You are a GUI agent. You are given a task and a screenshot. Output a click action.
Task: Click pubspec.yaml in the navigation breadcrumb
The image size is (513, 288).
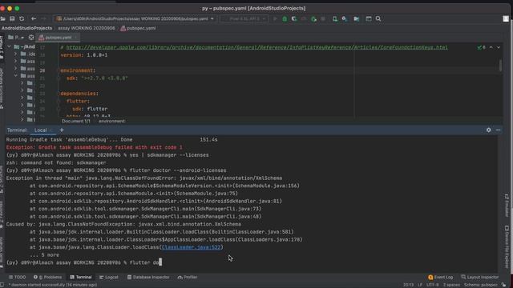(x=138, y=28)
